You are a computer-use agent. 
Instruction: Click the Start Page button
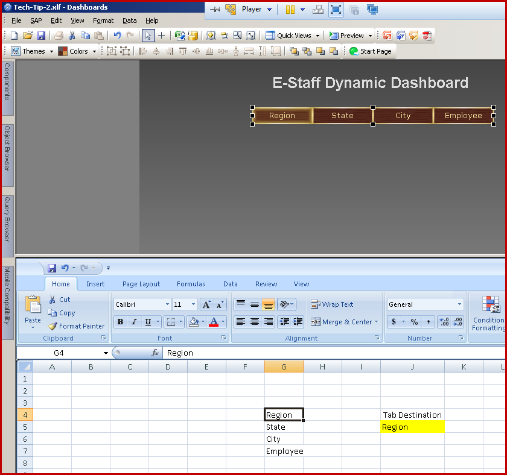click(371, 51)
